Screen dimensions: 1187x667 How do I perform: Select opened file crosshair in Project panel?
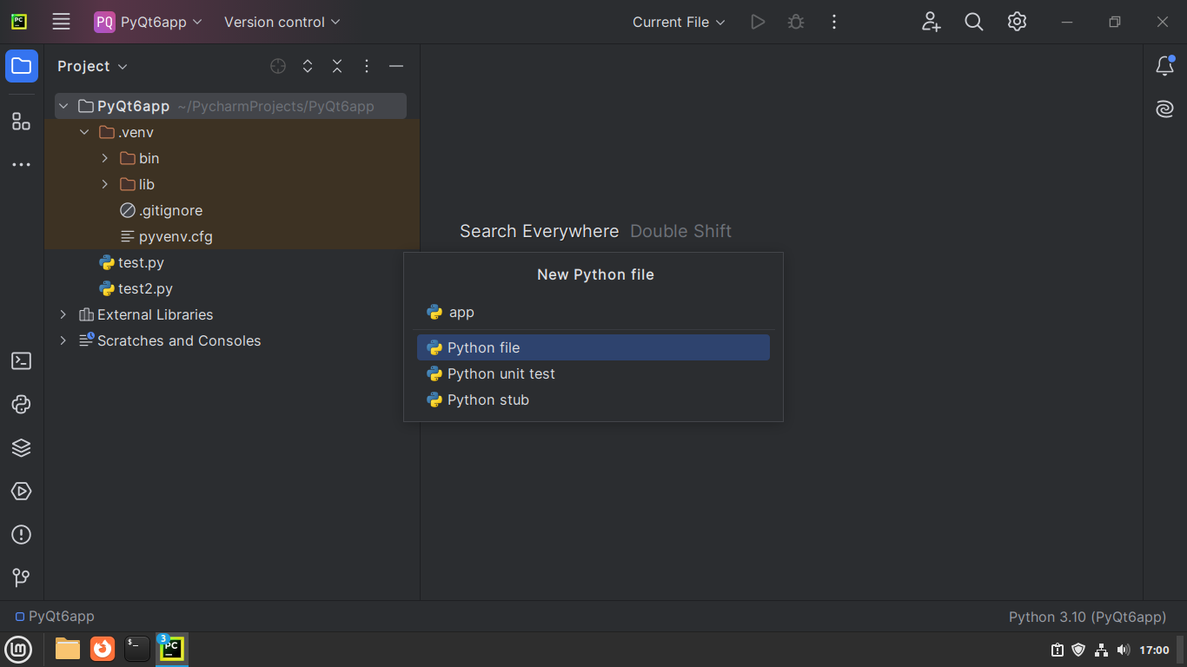click(x=278, y=66)
